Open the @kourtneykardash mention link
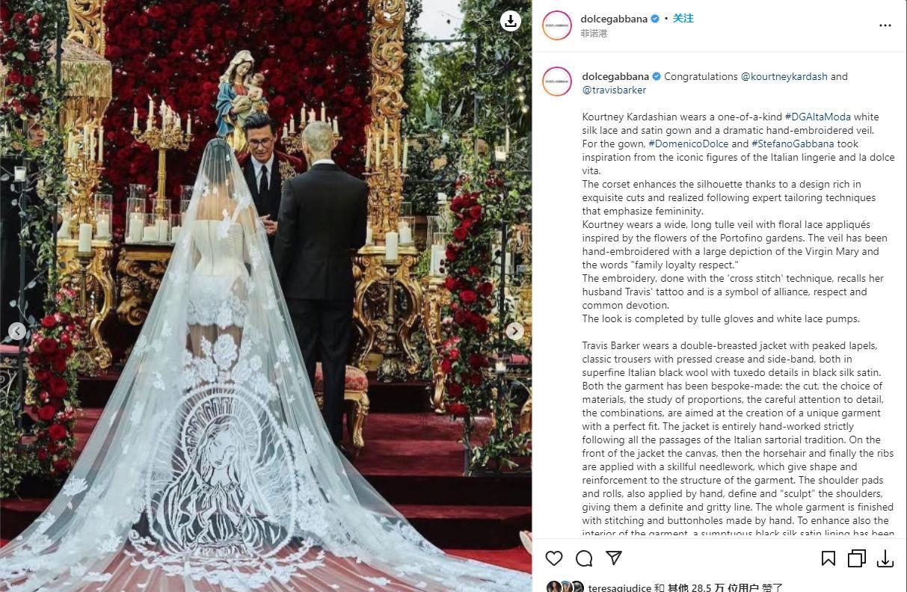 pyautogui.click(x=784, y=76)
